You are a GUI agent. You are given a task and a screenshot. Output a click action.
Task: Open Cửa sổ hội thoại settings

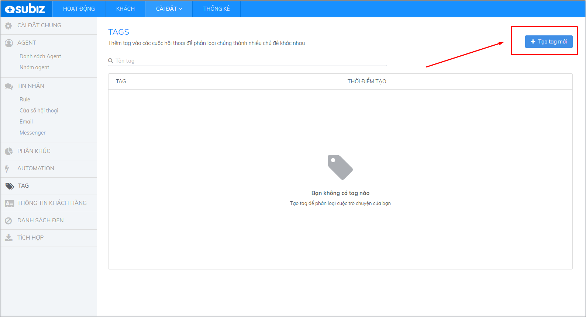click(39, 111)
